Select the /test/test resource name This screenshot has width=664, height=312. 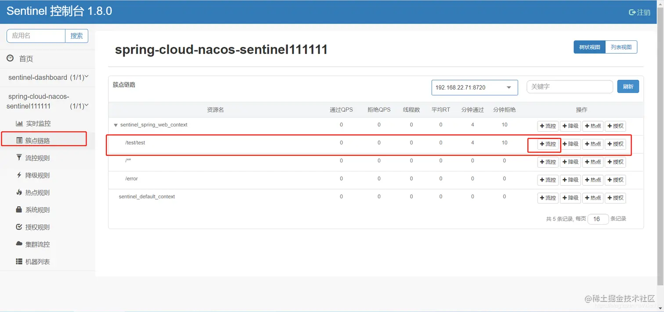point(135,143)
